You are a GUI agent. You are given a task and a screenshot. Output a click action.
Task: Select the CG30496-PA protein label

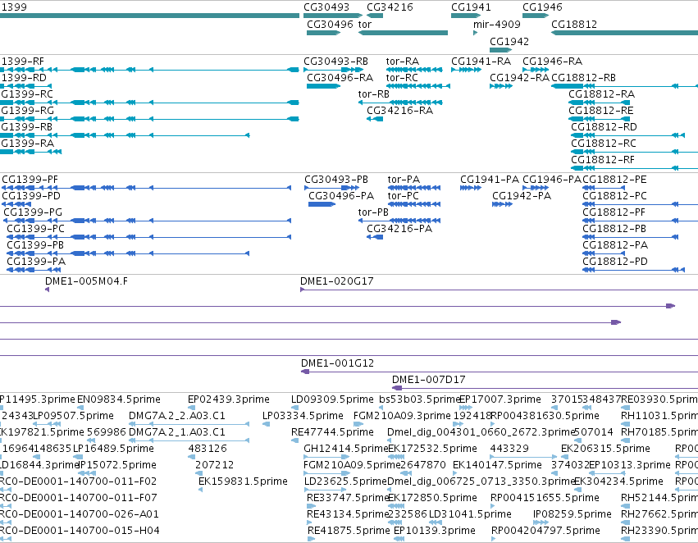(341, 196)
